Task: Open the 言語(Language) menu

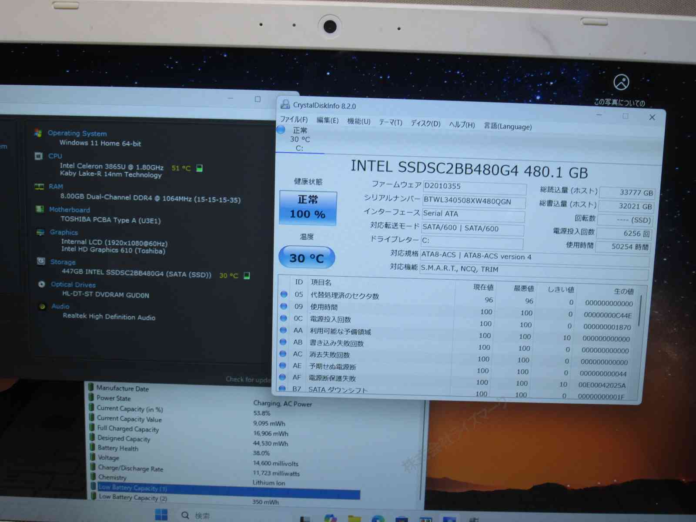Action: 508,126
